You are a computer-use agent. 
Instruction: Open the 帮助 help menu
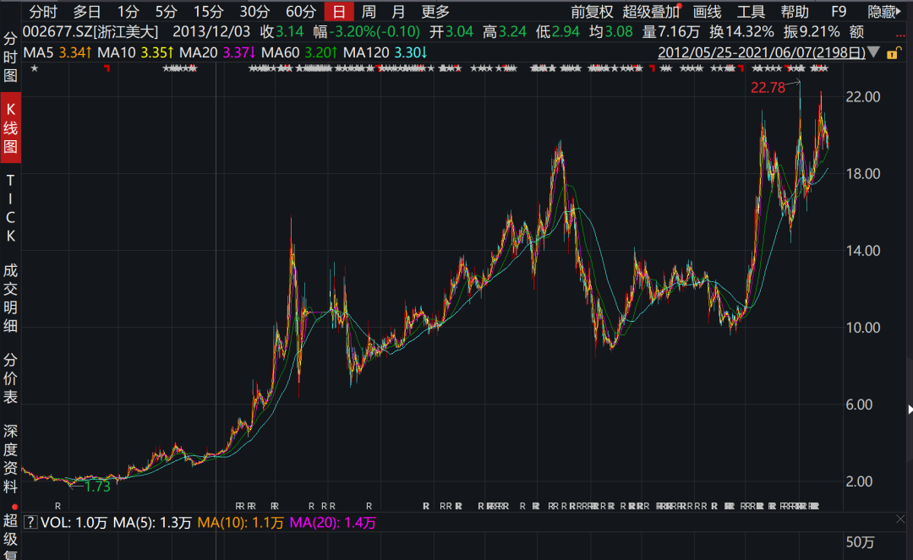(x=795, y=12)
